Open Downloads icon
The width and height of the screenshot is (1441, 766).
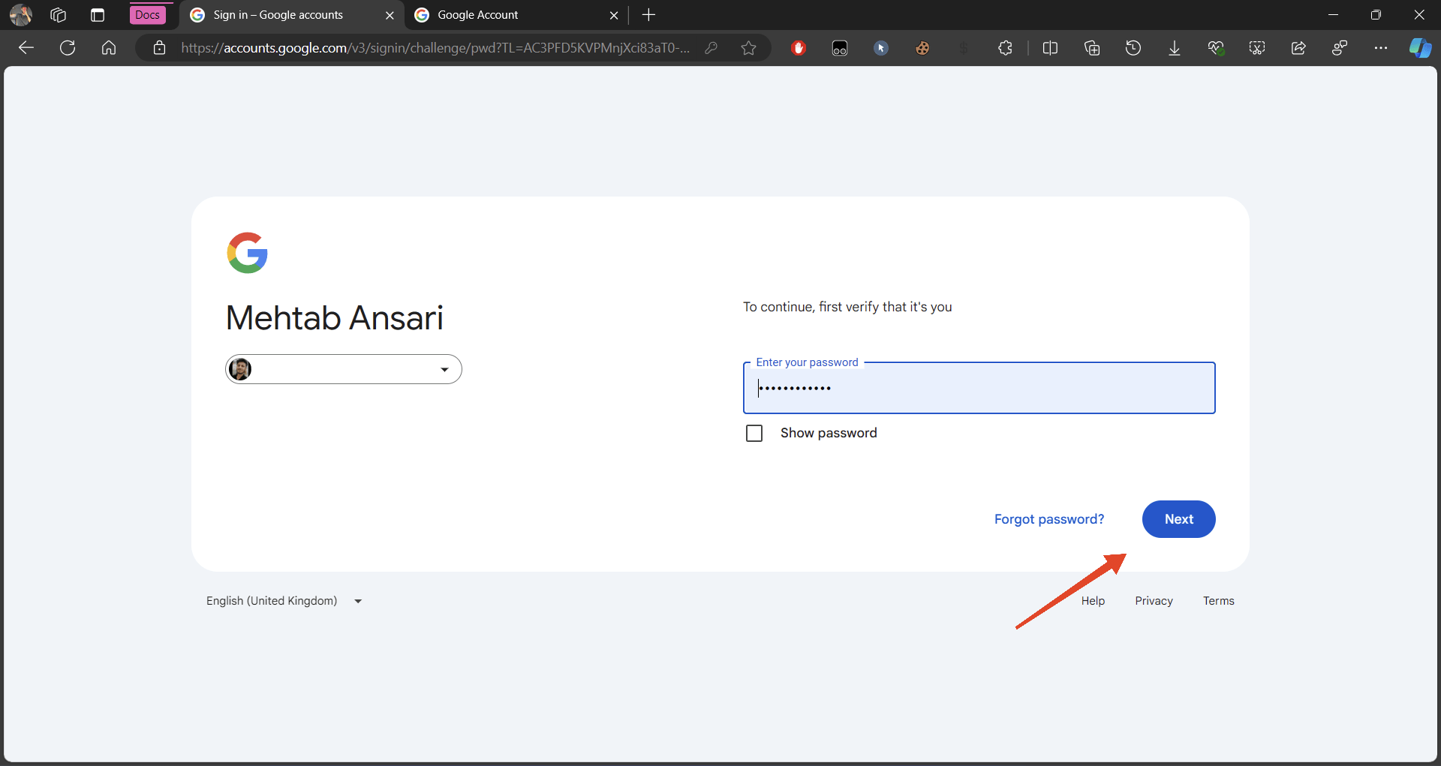click(1175, 48)
